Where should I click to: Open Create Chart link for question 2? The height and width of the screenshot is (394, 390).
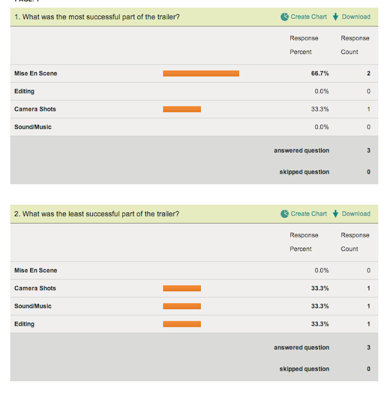(309, 214)
